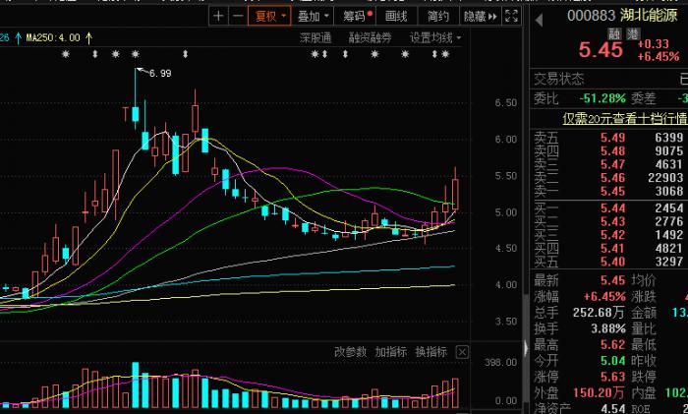Toggle 深股通 indicator on chart
Viewport: 688px width, 414px height.
click(x=316, y=37)
